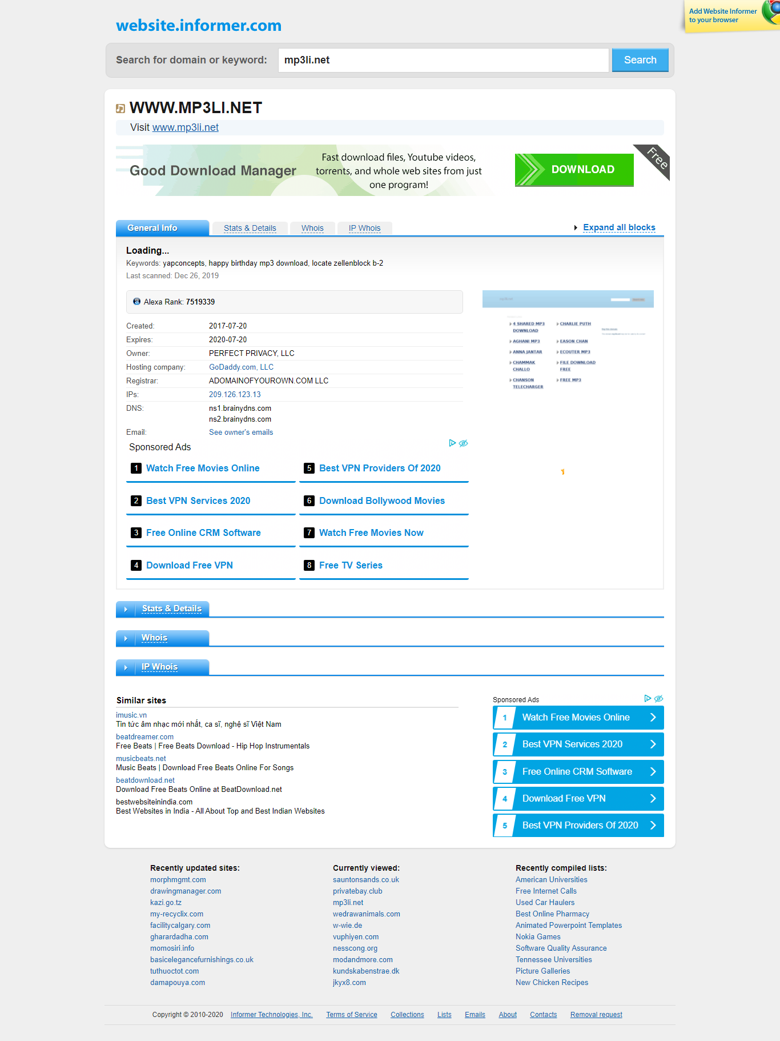The image size is (780, 1041).
Task: Click the green arrow icon in the DOWNLOAD banner
Action: click(530, 170)
